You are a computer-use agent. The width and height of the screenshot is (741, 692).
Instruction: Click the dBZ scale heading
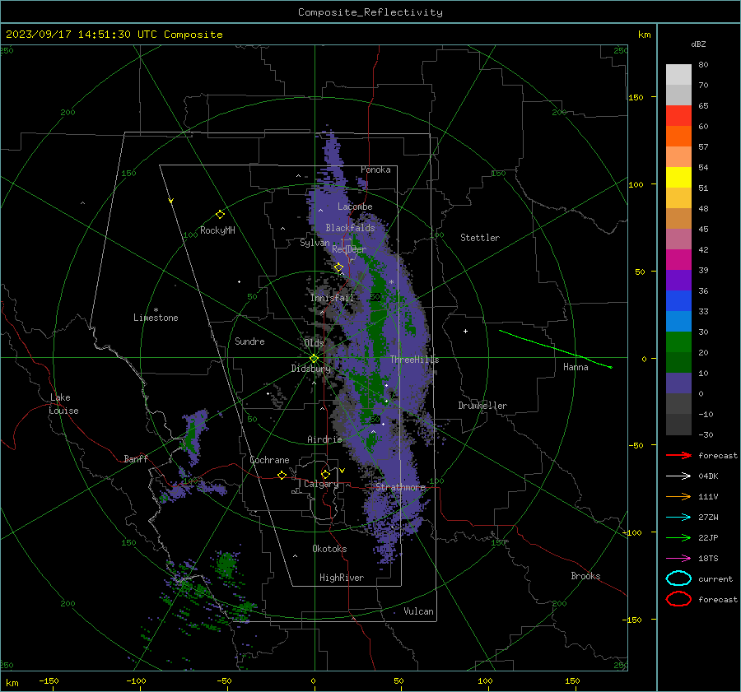[x=698, y=44]
